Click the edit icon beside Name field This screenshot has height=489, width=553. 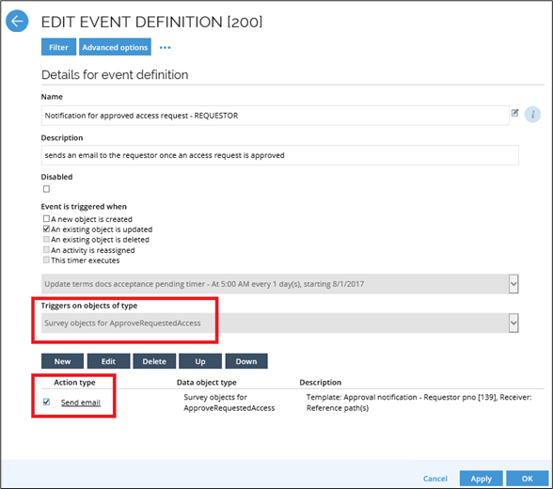515,113
